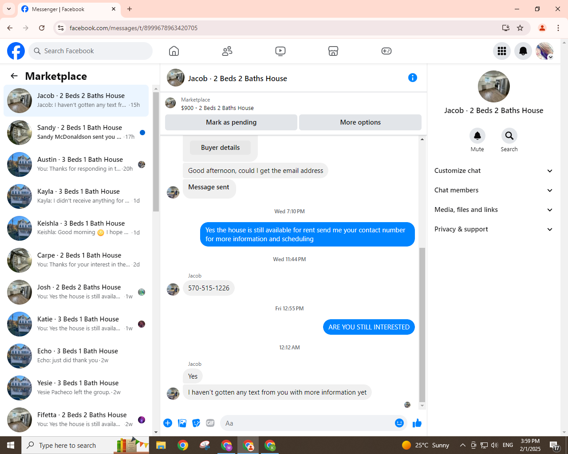Click the chat messages scrollbar

point(422,325)
